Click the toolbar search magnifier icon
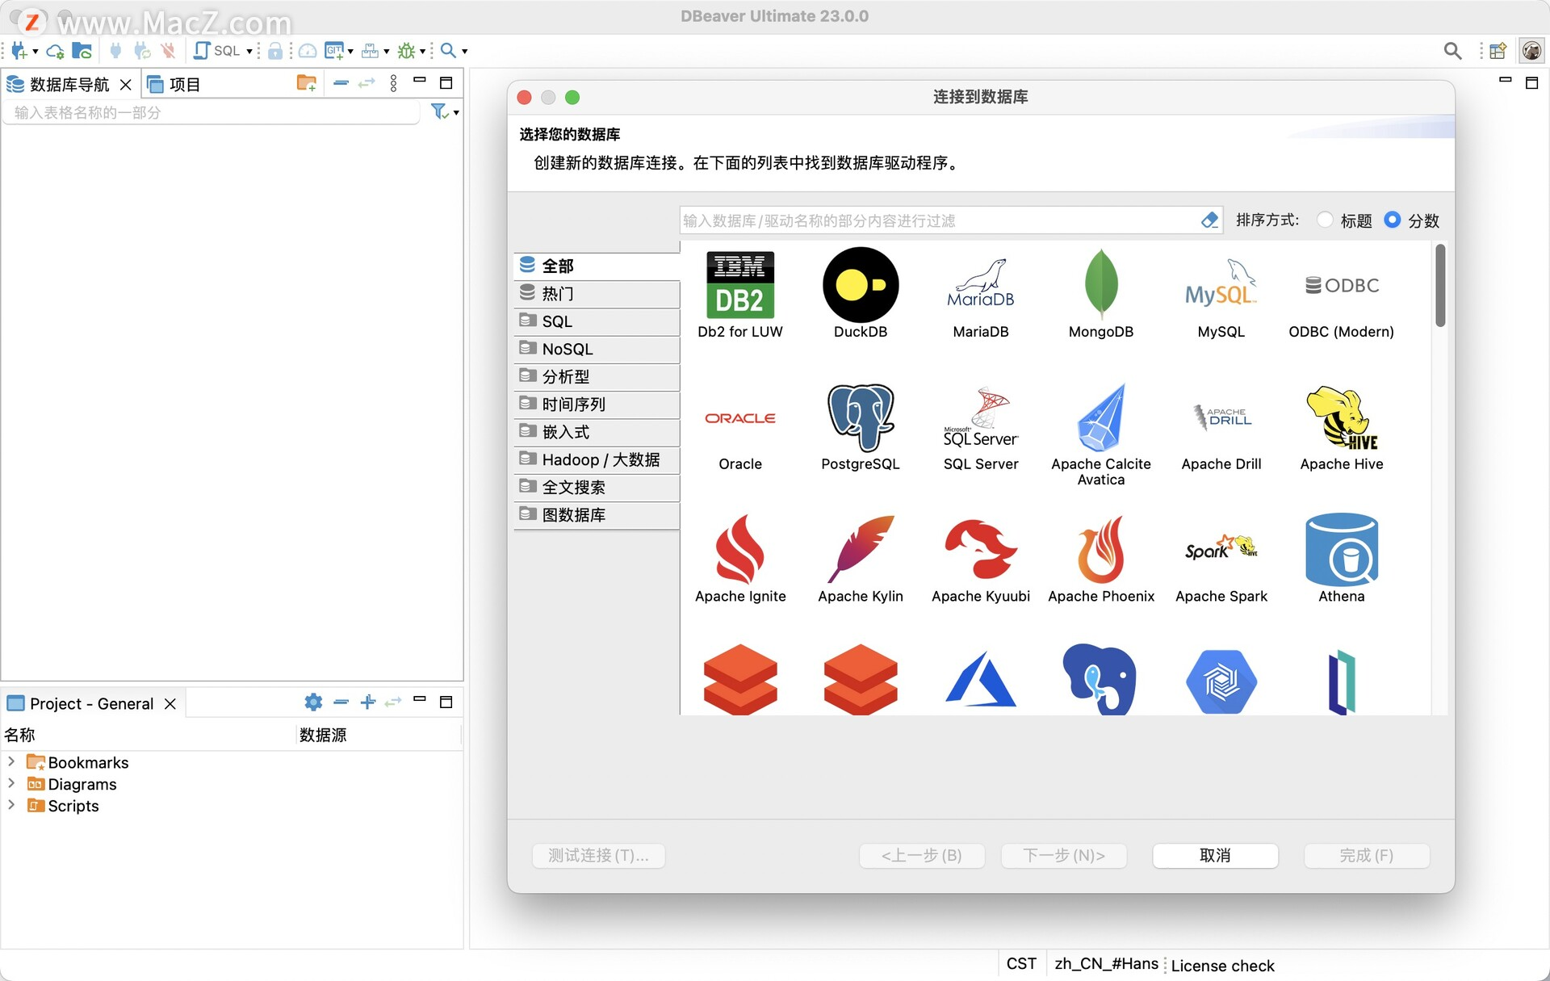The width and height of the screenshot is (1550, 981). (x=448, y=50)
